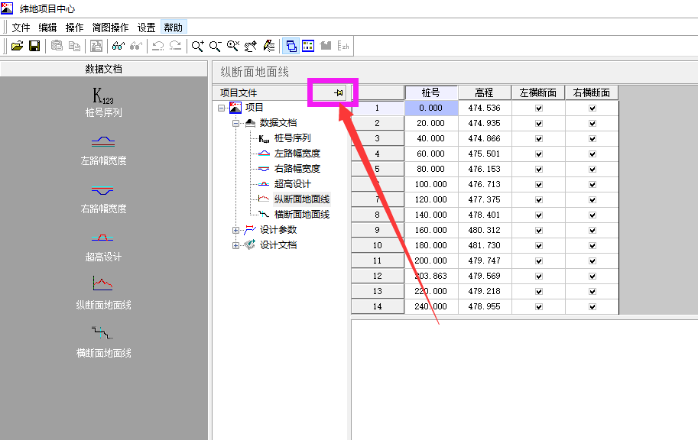Click the 高程 column header
Screen dimensions: 698x440
coord(484,92)
